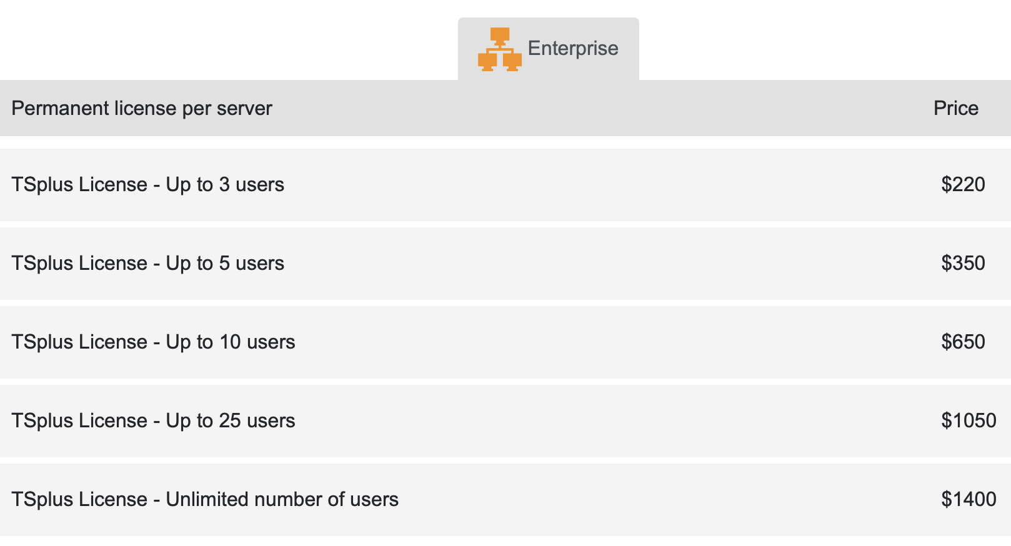
Task: Click the $1400 price
Action: click(969, 499)
